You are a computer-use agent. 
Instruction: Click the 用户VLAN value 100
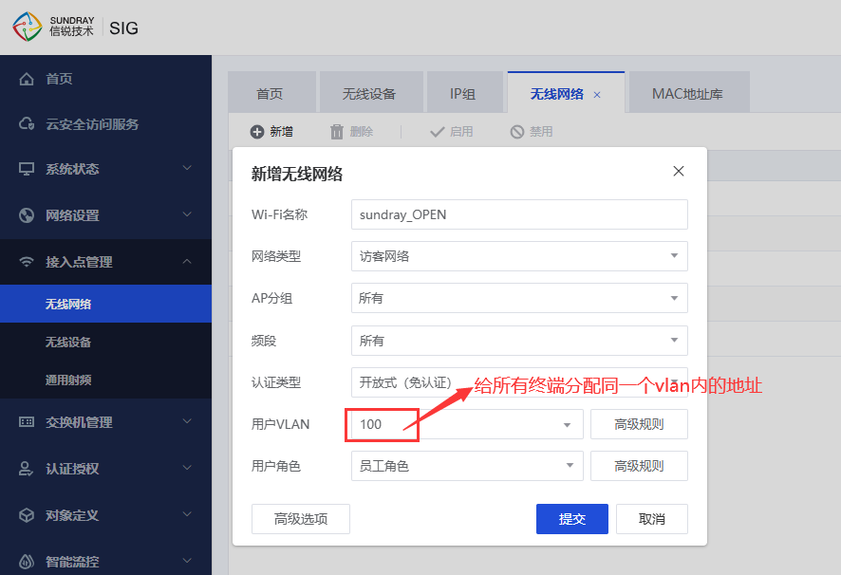coord(370,424)
